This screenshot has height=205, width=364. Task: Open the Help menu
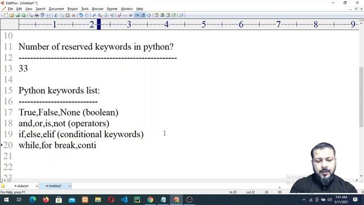point(139,9)
